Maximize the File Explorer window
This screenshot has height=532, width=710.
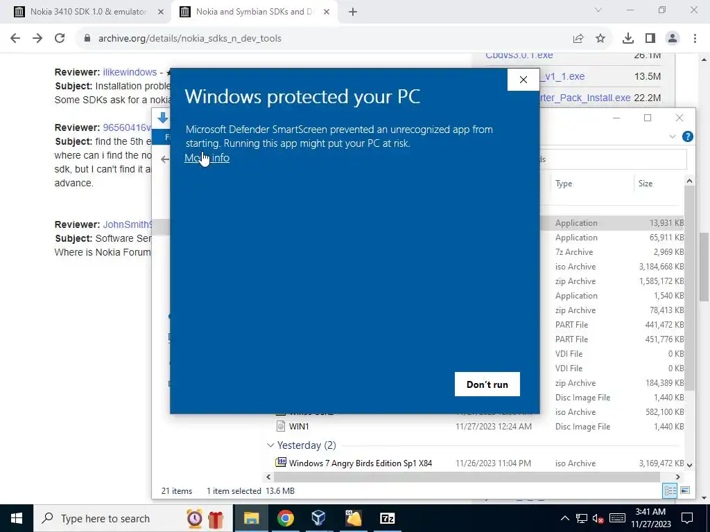pos(648,118)
